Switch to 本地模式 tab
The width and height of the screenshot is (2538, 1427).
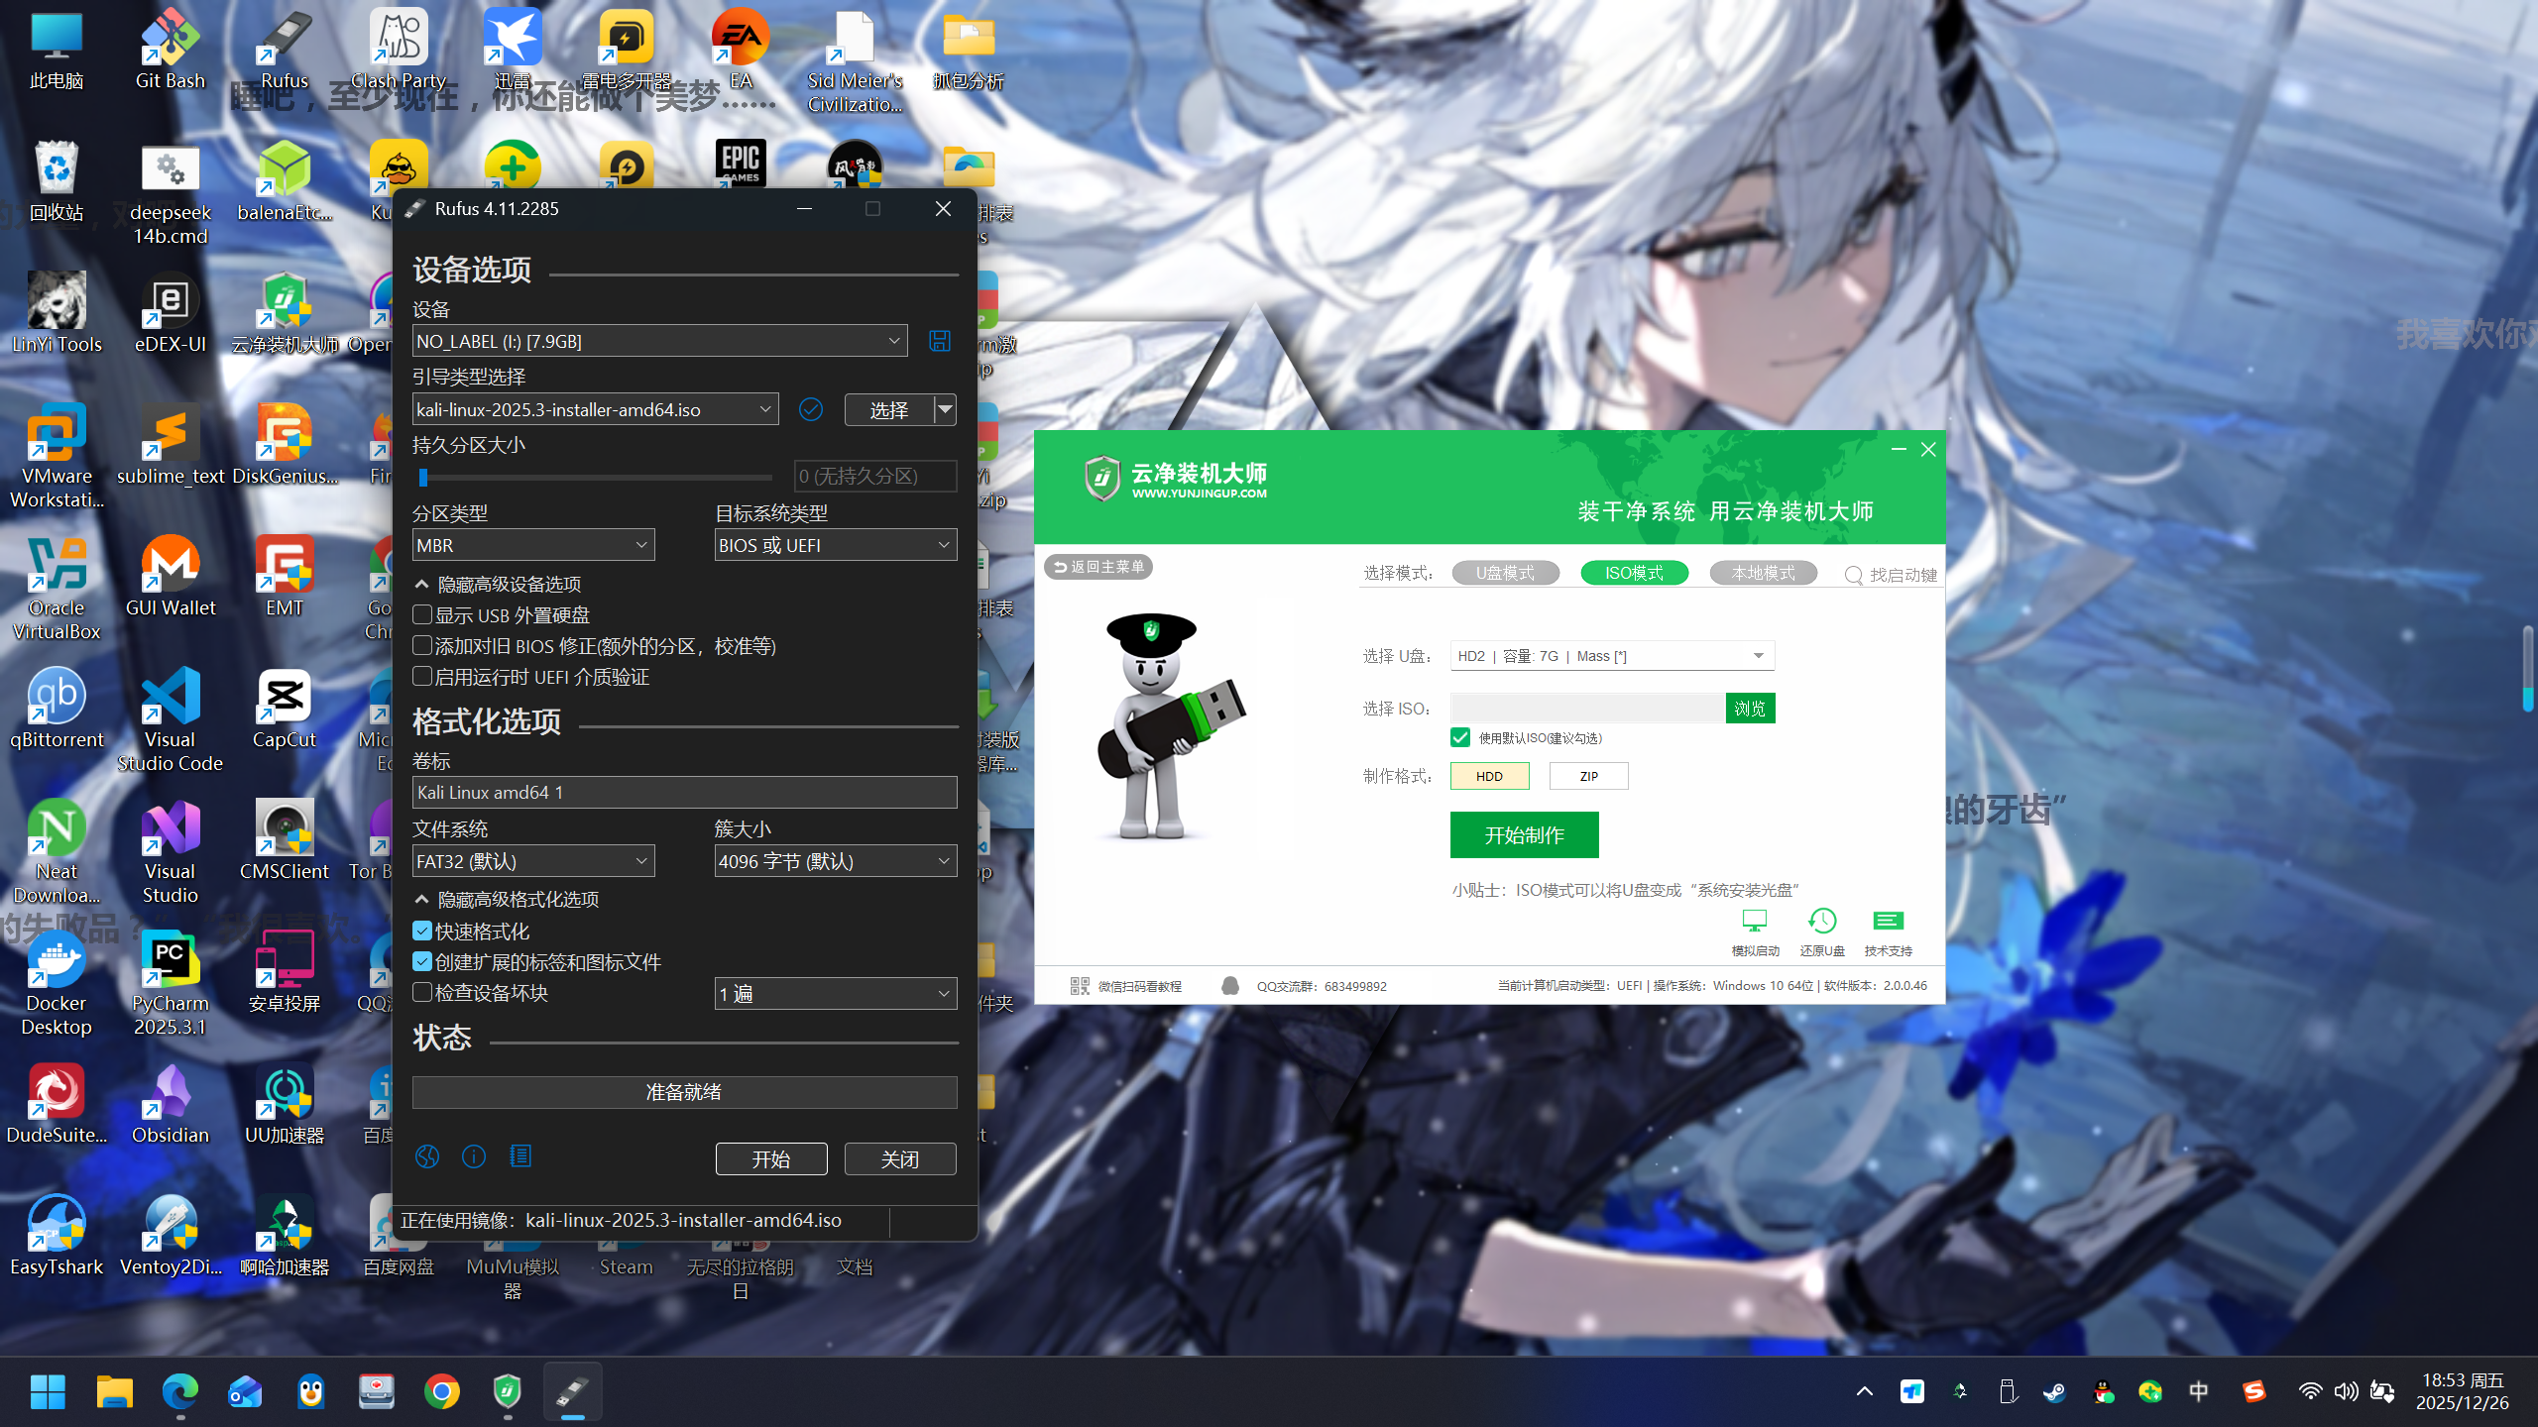pos(1763,573)
